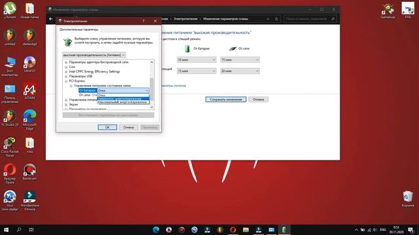Open the Электропитание breadcrumb
Image resolution: width=419 pixels, height=235 pixels.
(x=185, y=19)
